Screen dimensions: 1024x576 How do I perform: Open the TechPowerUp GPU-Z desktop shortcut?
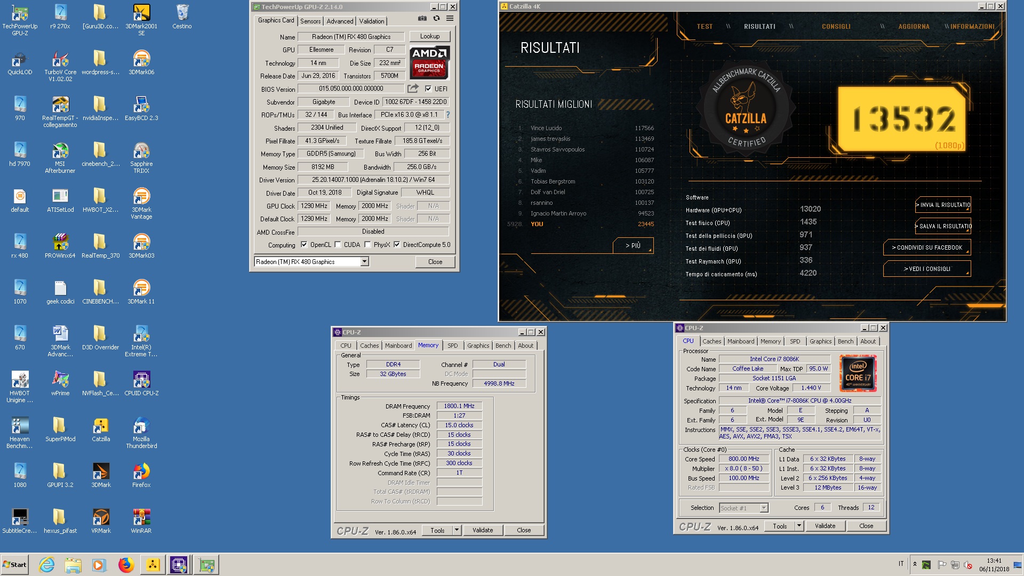(x=20, y=21)
